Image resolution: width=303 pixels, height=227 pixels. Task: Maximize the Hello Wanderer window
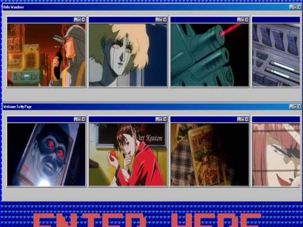point(295,7)
